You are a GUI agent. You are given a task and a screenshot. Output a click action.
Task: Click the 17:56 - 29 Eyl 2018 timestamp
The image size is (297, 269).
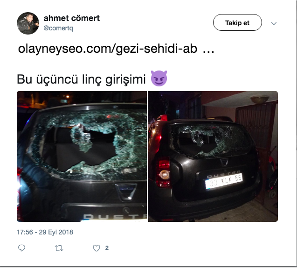[x=45, y=232]
